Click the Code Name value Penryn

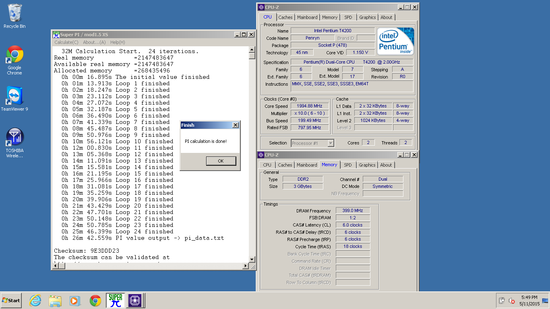click(x=312, y=38)
